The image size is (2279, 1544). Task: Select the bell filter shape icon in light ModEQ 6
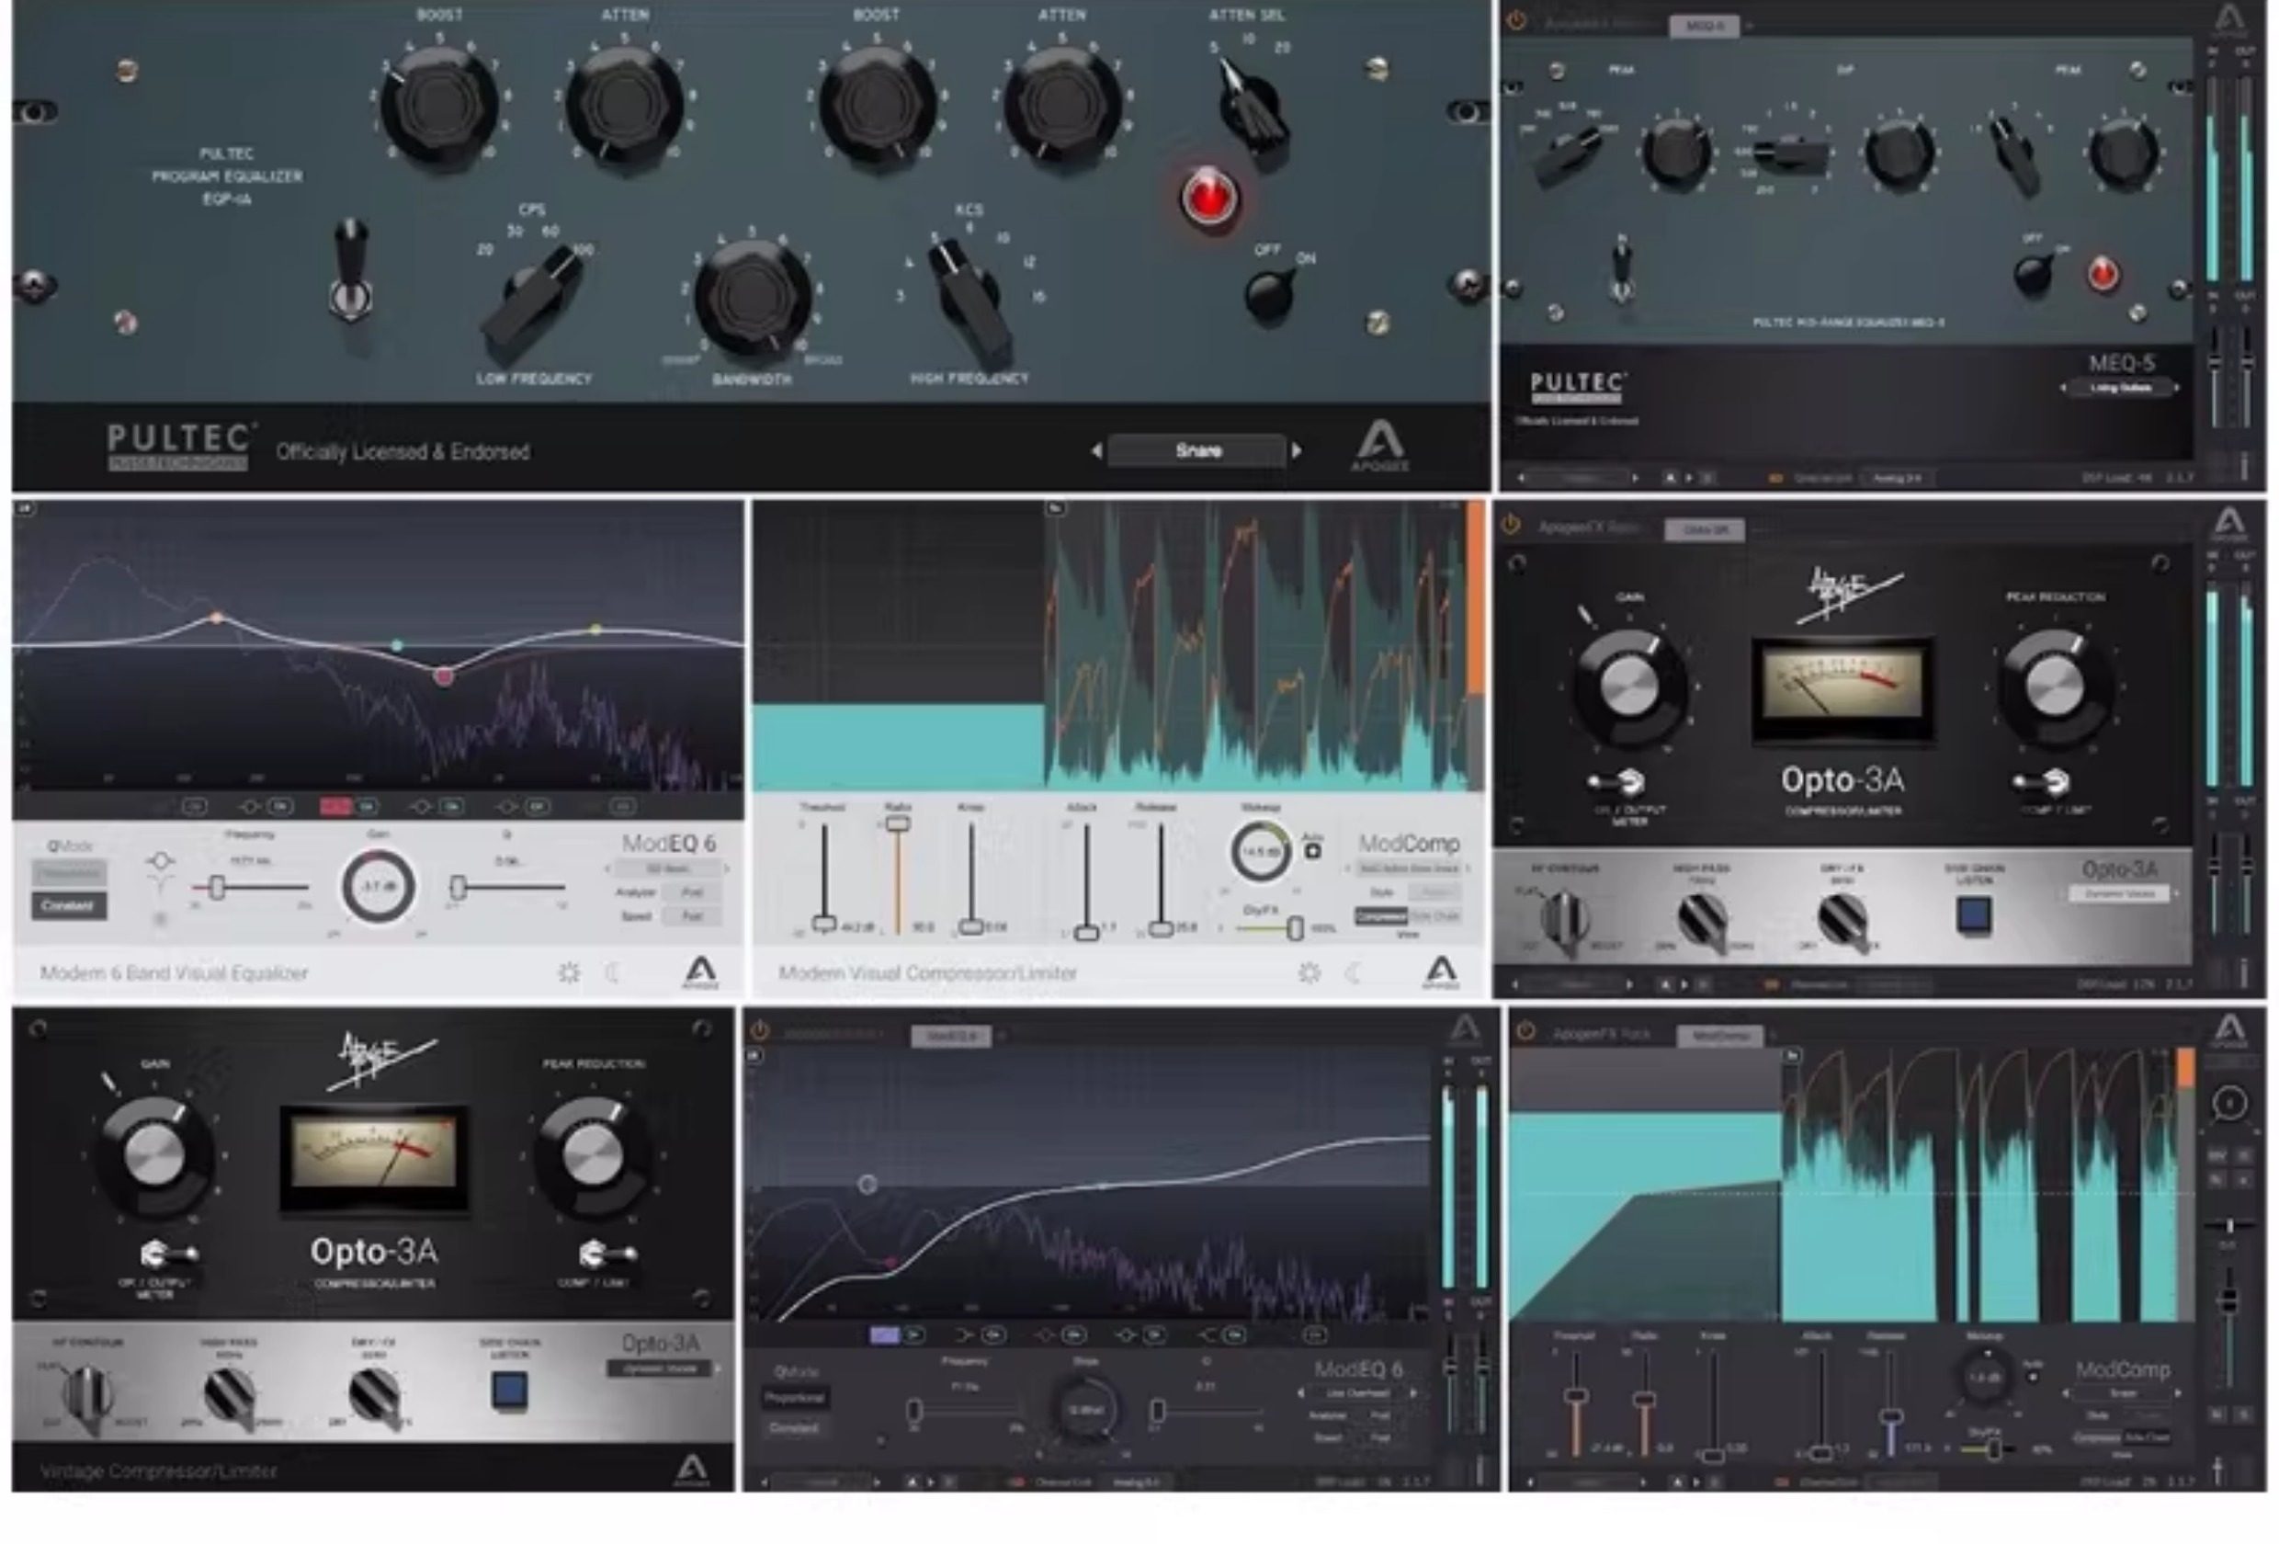click(160, 861)
